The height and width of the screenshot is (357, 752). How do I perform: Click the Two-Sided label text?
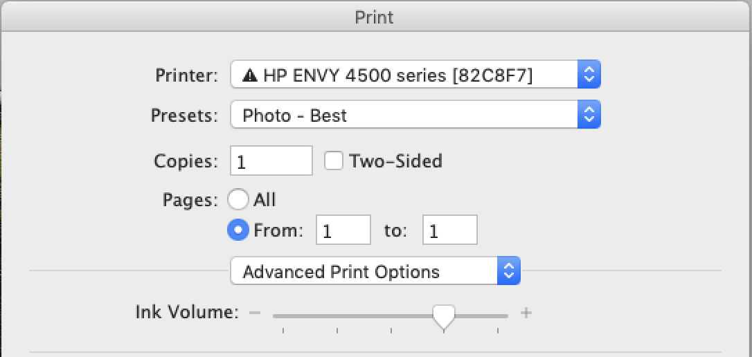pyautogui.click(x=395, y=161)
